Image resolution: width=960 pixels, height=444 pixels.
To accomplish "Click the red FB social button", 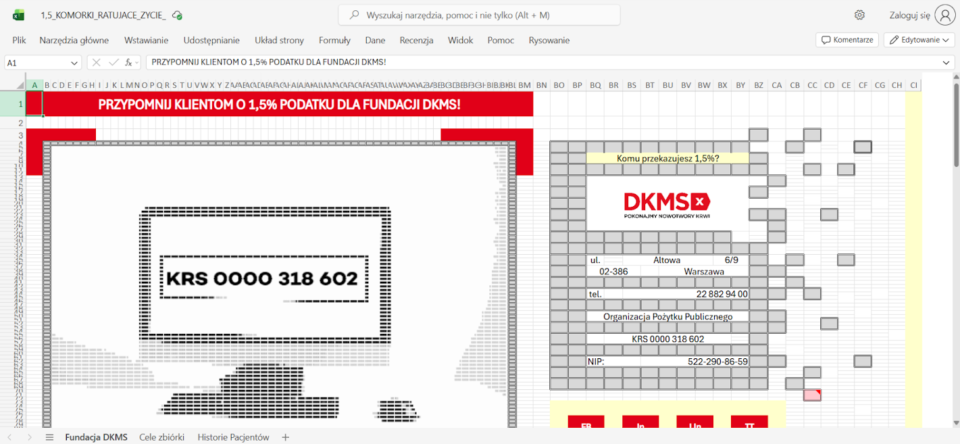I will click(x=586, y=422).
